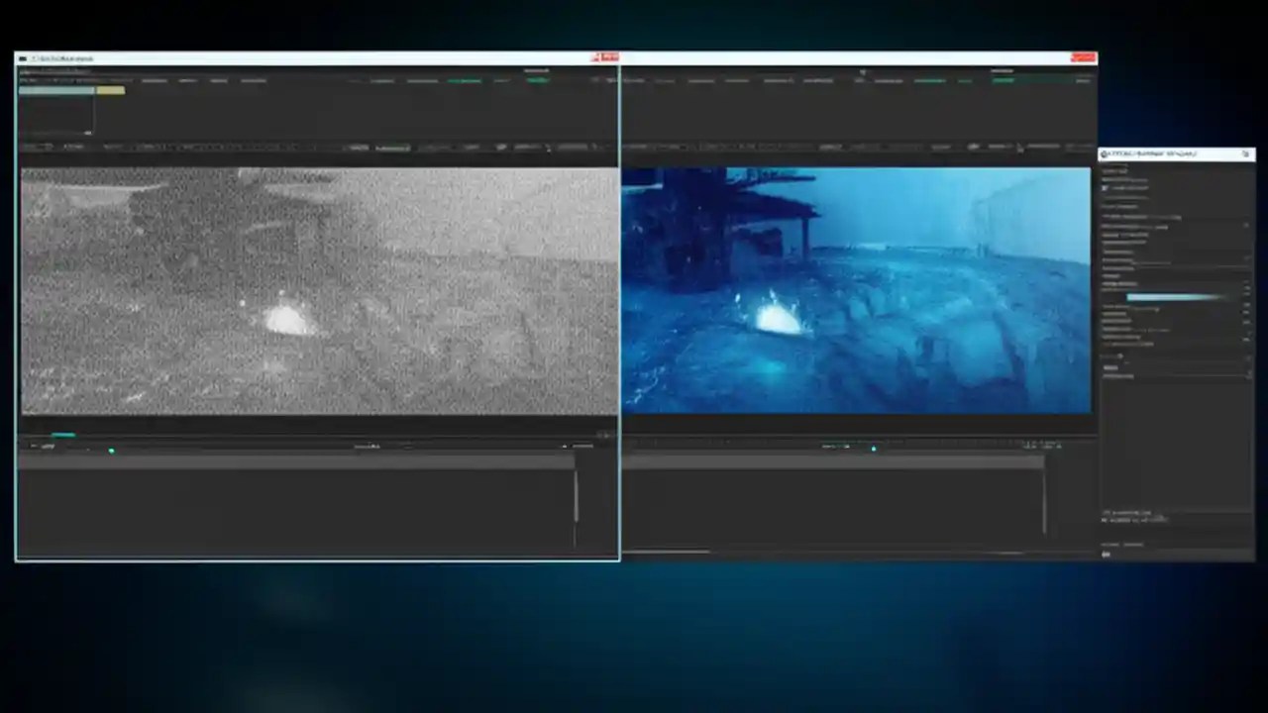Enable the teal highlighted toggle above the timeline
Image resolution: width=1268 pixels, height=713 pixels.
[64, 434]
